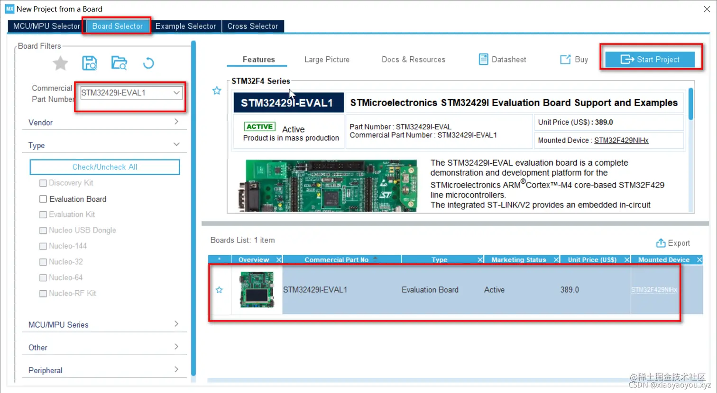Screen dimensions: 717x393
Task: Switch to the Cross Selector tab
Action: (253, 26)
